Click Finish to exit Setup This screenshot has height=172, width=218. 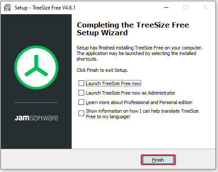[x=158, y=160]
